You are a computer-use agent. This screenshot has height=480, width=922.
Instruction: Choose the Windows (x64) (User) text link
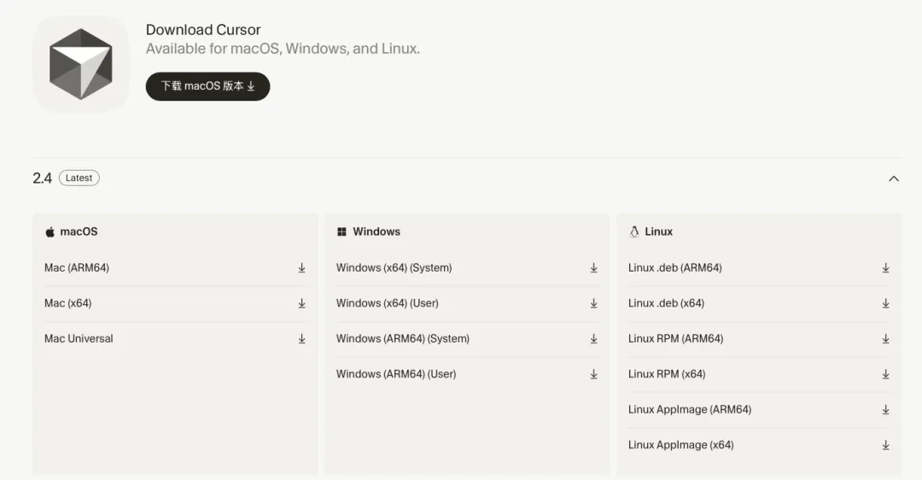(388, 303)
